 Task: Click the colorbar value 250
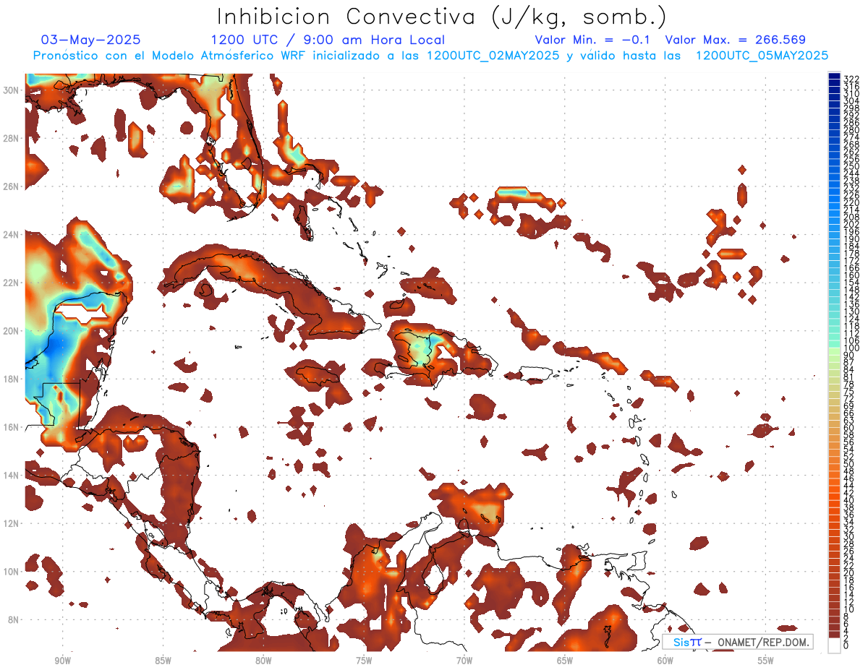tap(851, 166)
